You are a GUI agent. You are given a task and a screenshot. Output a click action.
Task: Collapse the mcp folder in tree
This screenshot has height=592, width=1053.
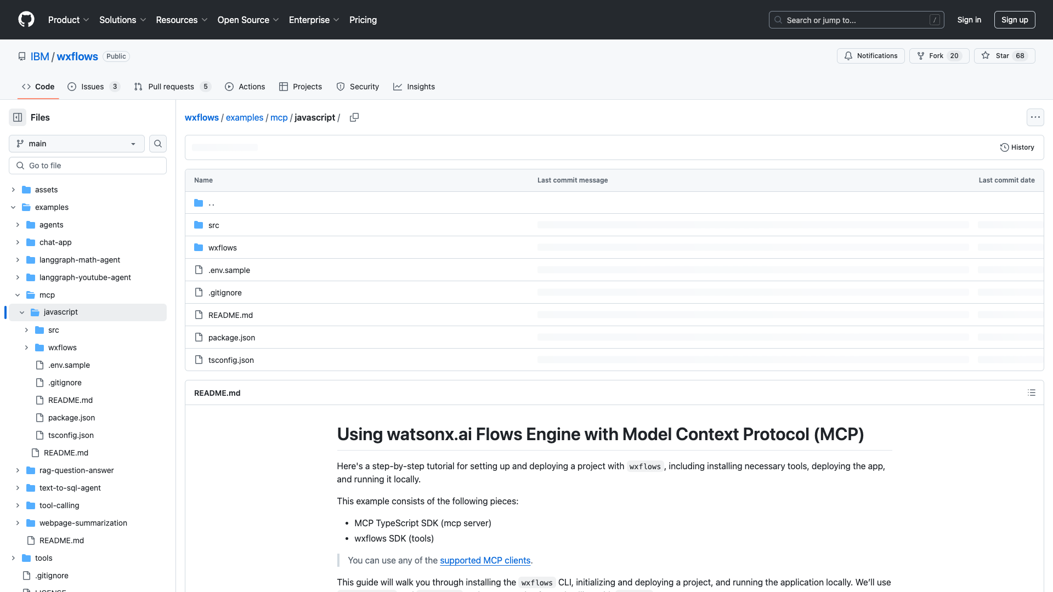pos(18,295)
